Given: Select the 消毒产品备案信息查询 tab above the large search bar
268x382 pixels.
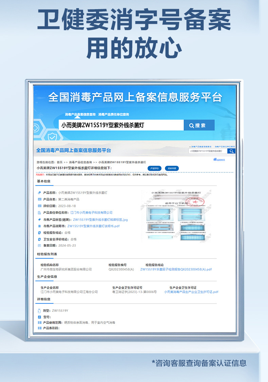Looking at the screenshot, I should [80, 114].
